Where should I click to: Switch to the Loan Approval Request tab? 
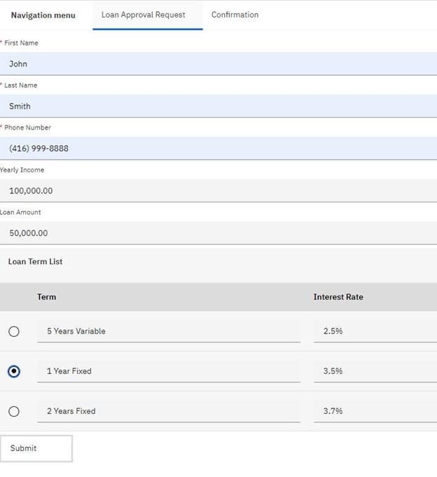[144, 15]
